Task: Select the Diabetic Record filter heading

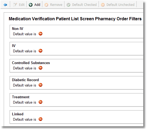Action: coord(25,80)
